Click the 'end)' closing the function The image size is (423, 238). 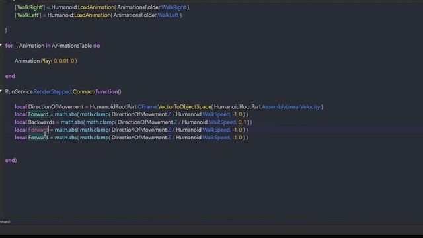pyautogui.click(x=11, y=160)
